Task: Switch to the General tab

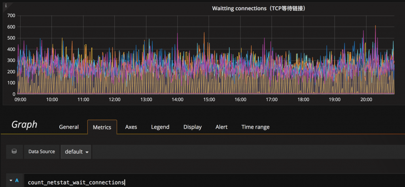Action: pos(69,127)
